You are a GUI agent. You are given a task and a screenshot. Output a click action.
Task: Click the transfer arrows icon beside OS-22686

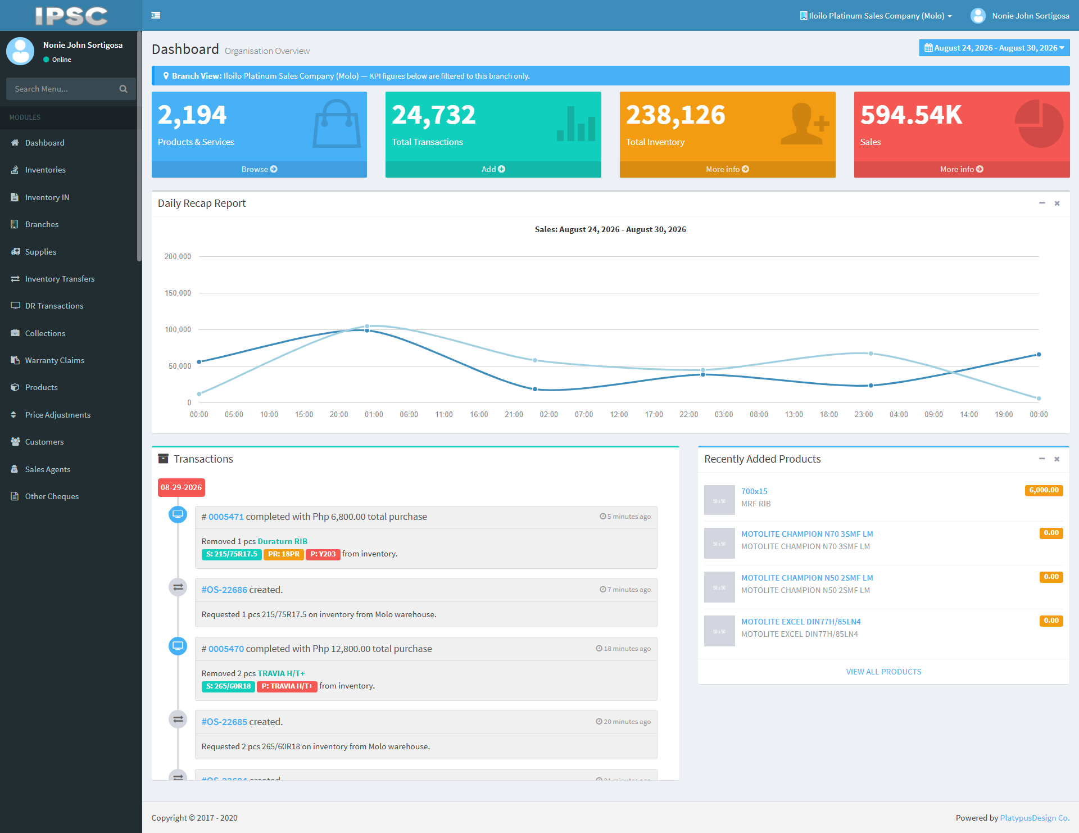[x=178, y=587]
